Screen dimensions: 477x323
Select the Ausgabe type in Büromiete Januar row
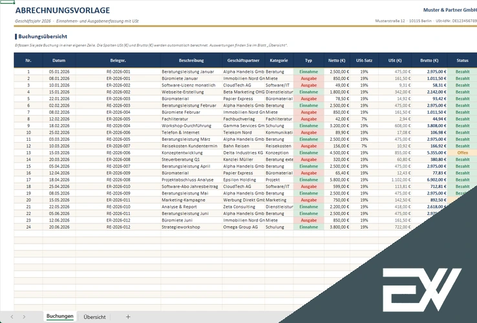(308, 78)
